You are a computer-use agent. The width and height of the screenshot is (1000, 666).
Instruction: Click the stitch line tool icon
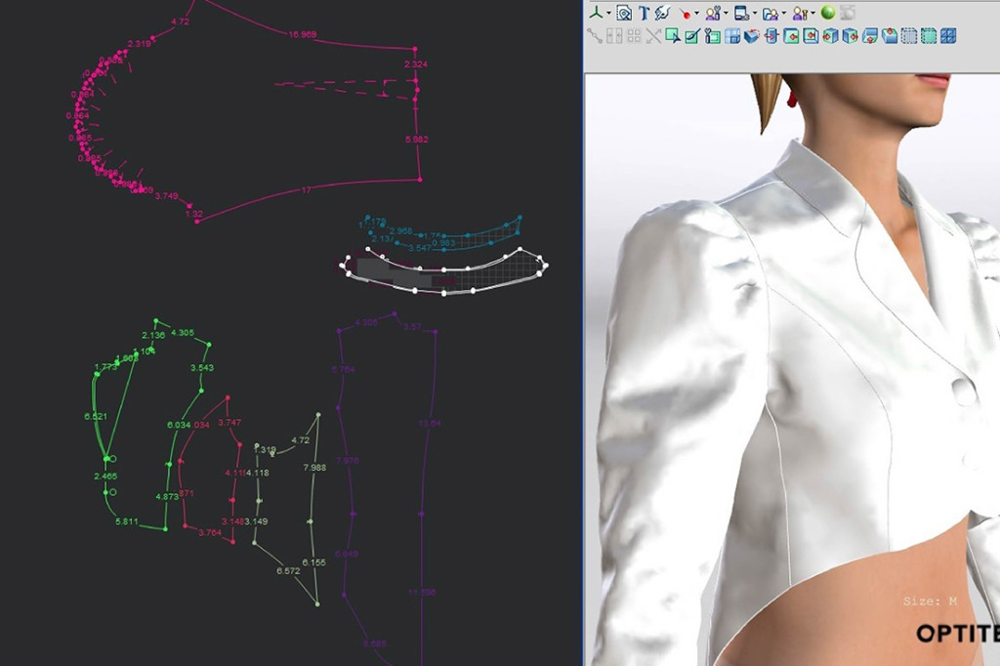[595, 36]
